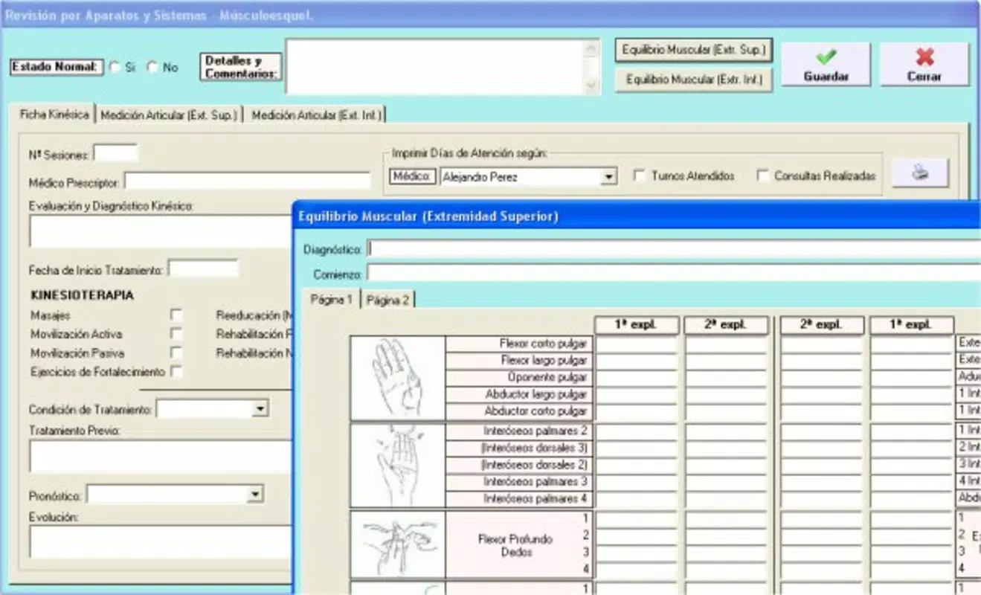Open the Medición Articular (Ext. Sup.) tab
The width and height of the screenshot is (981, 595).
tap(169, 115)
